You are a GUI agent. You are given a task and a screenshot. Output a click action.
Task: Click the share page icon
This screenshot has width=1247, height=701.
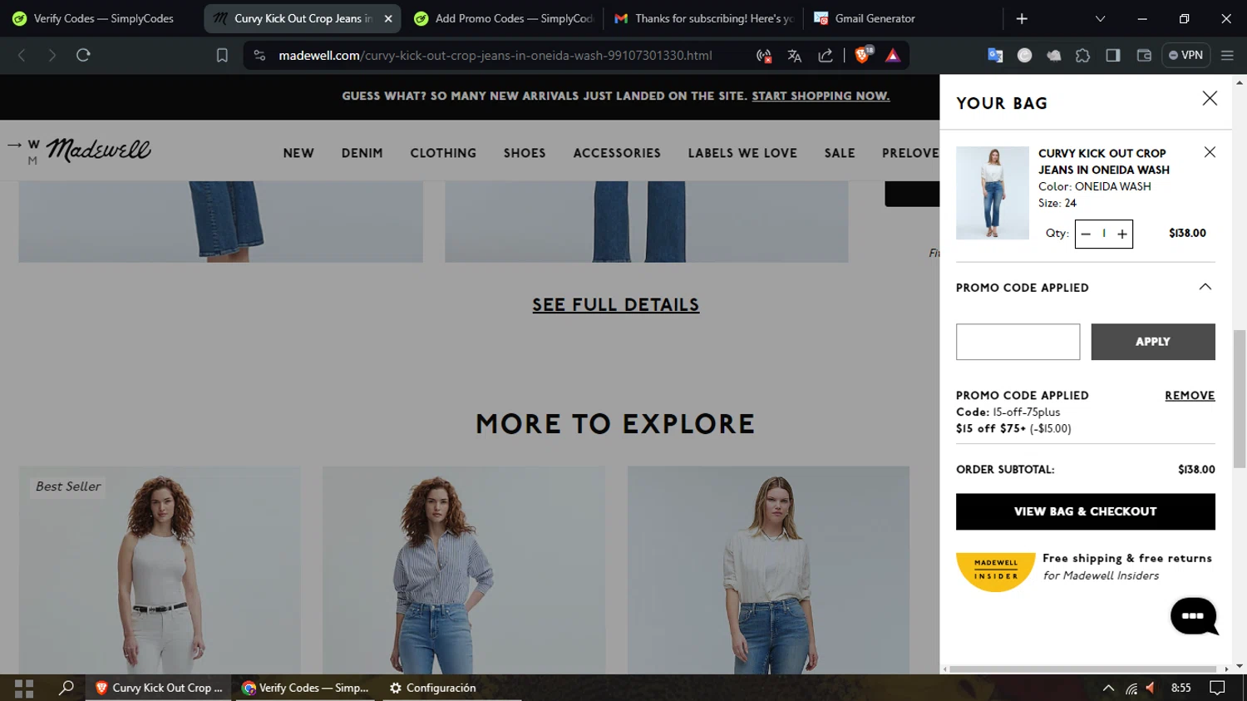826,56
